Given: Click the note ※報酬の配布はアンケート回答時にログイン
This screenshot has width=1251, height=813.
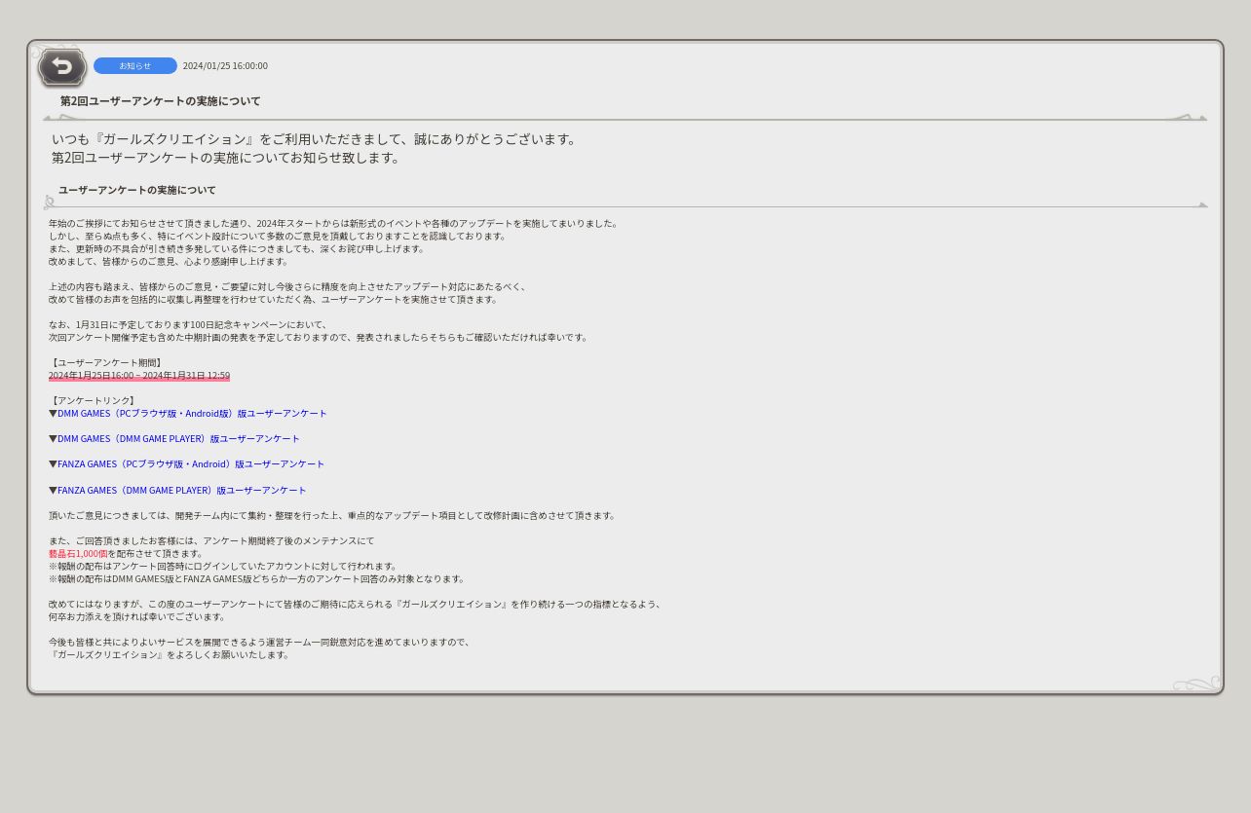Looking at the screenshot, I should pyautogui.click(x=223, y=566).
